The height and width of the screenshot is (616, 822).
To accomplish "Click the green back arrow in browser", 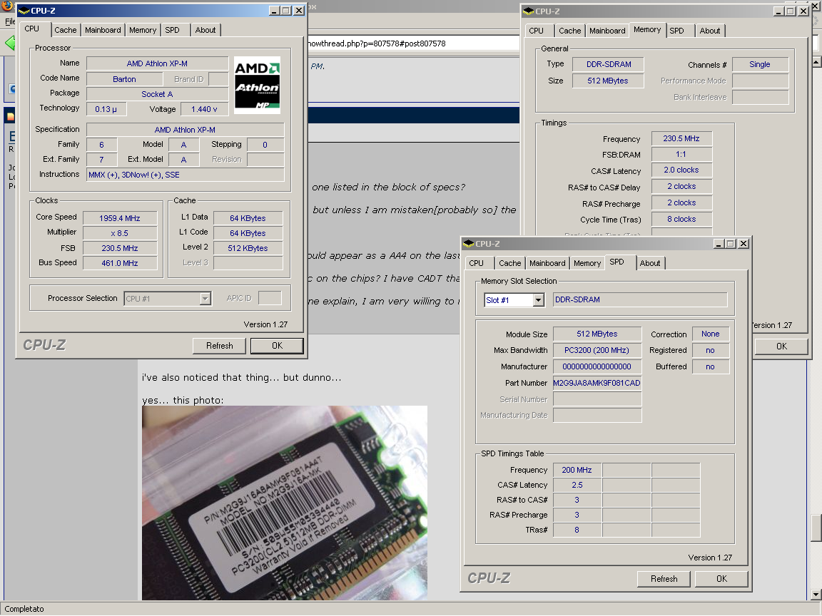I will (10, 43).
